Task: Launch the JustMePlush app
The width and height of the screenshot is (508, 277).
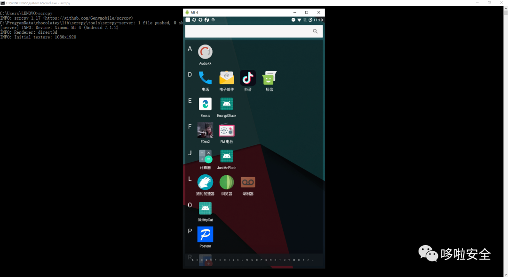Action: pos(226,159)
